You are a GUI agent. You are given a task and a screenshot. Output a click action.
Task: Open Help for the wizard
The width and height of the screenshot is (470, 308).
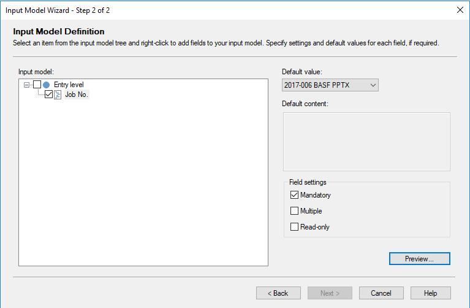tap(430, 293)
